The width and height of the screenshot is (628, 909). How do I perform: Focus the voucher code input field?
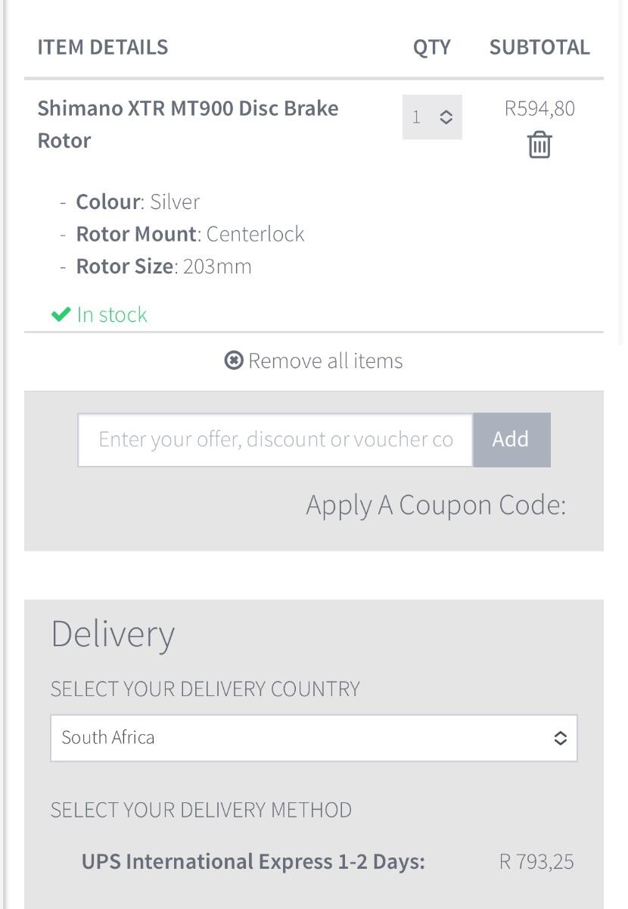275,439
